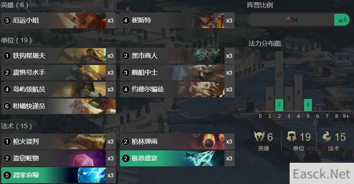Viewport: 354px width, 184px height.
Task: Click the x3 count next to 枪火谈判
Action: click(x=110, y=142)
